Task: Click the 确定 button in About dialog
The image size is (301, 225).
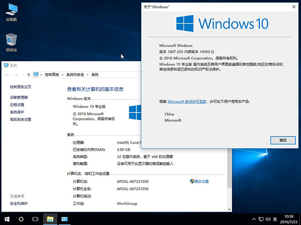Action: pos(283,140)
